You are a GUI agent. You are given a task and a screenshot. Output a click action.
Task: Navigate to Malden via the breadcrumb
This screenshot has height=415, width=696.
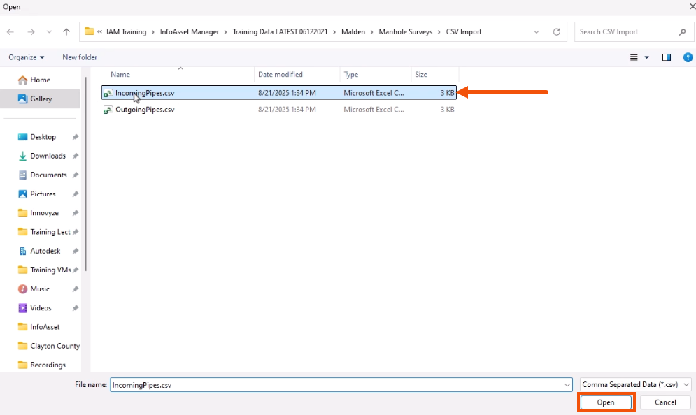[x=353, y=31]
